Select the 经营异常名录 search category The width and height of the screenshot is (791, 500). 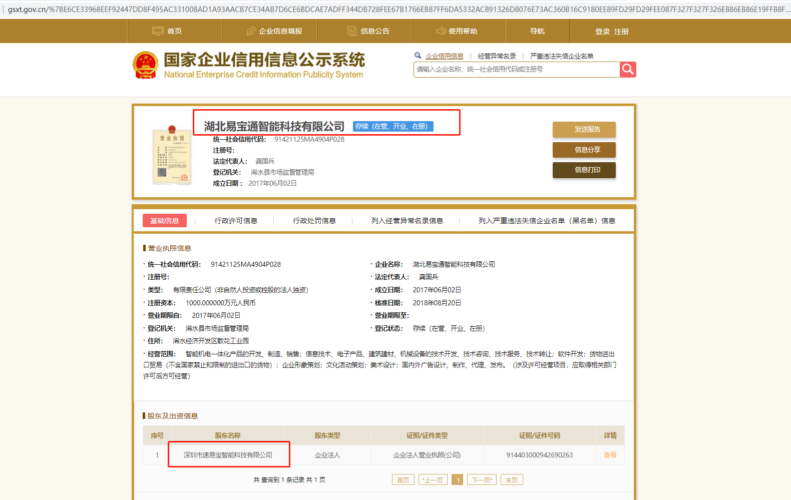[x=497, y=56]
